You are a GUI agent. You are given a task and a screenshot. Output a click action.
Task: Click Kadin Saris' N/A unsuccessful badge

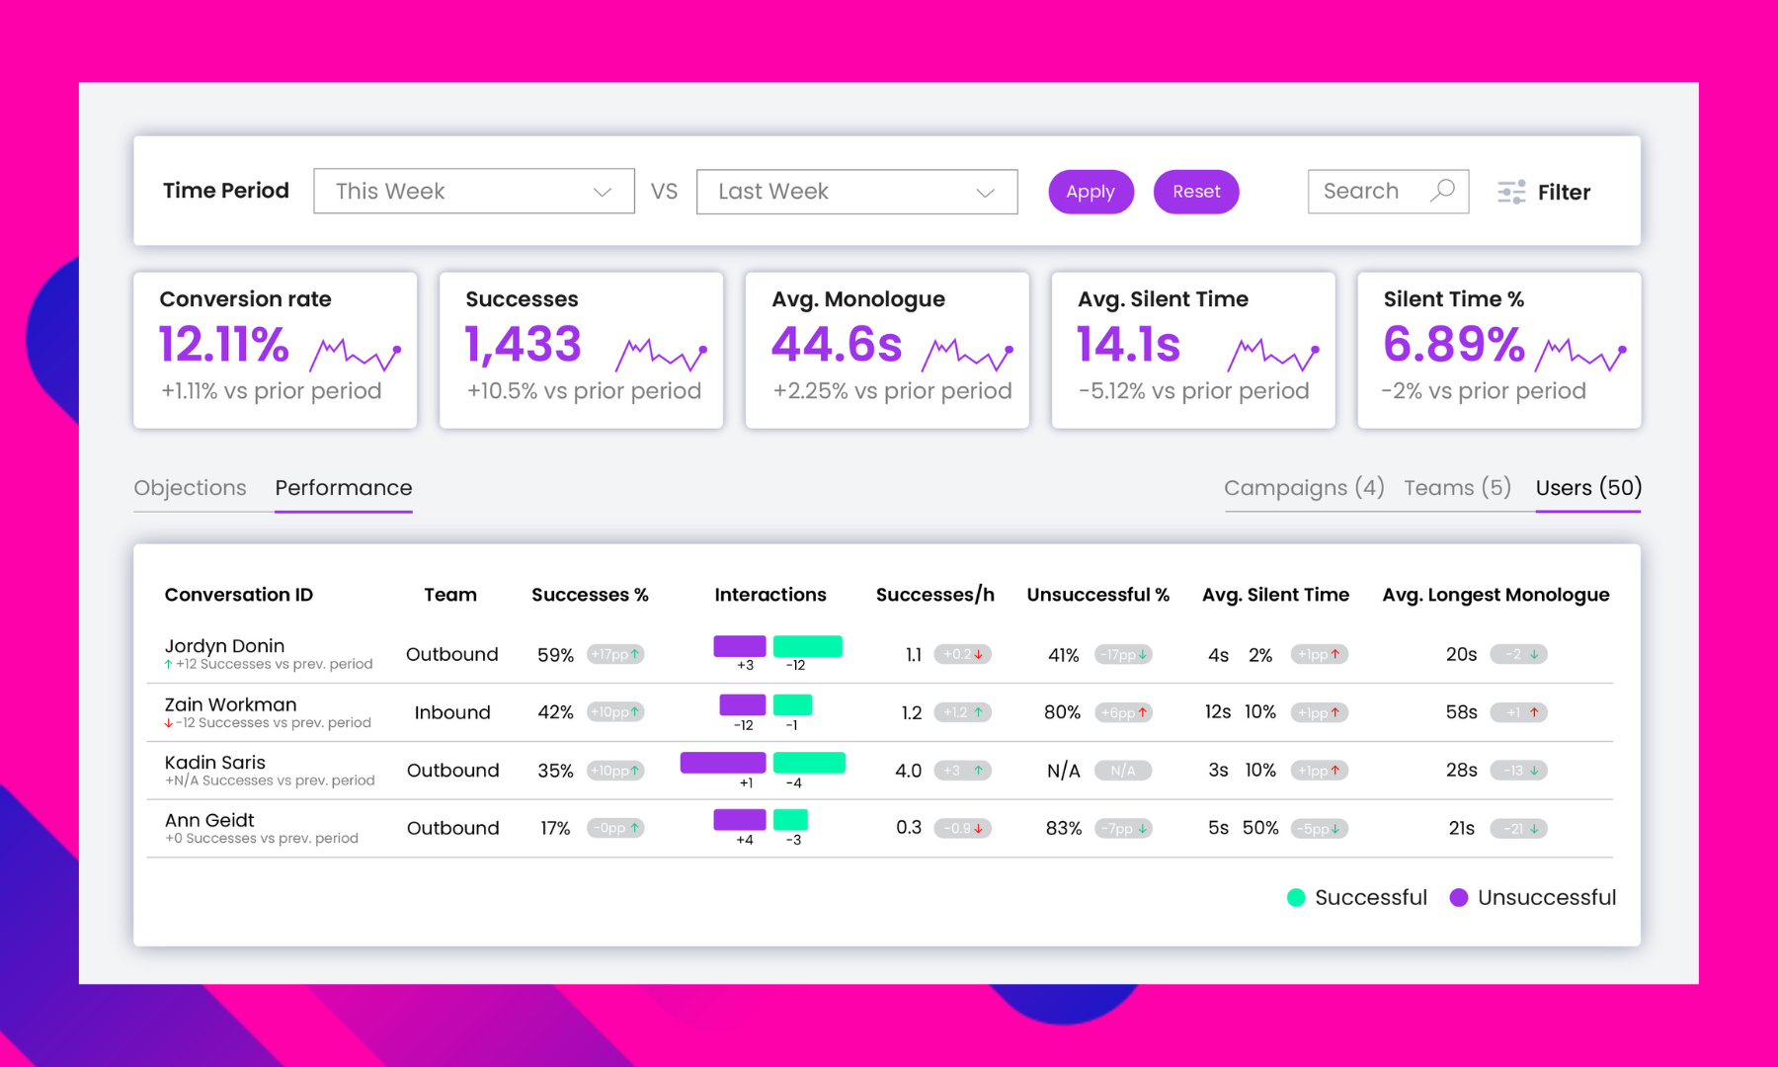point(1123,770)
